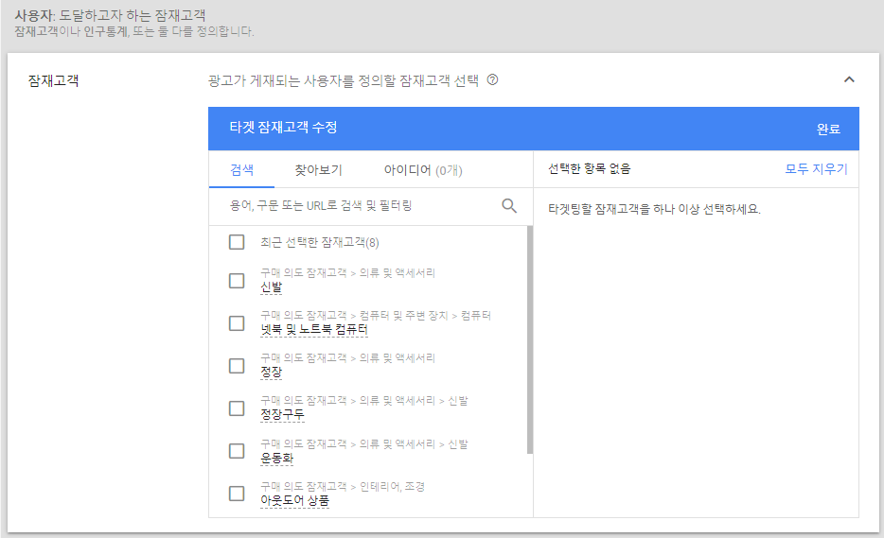The image size is (884, 538).
Task: Click the 모두 지우기 link
Action: [817, 169]
